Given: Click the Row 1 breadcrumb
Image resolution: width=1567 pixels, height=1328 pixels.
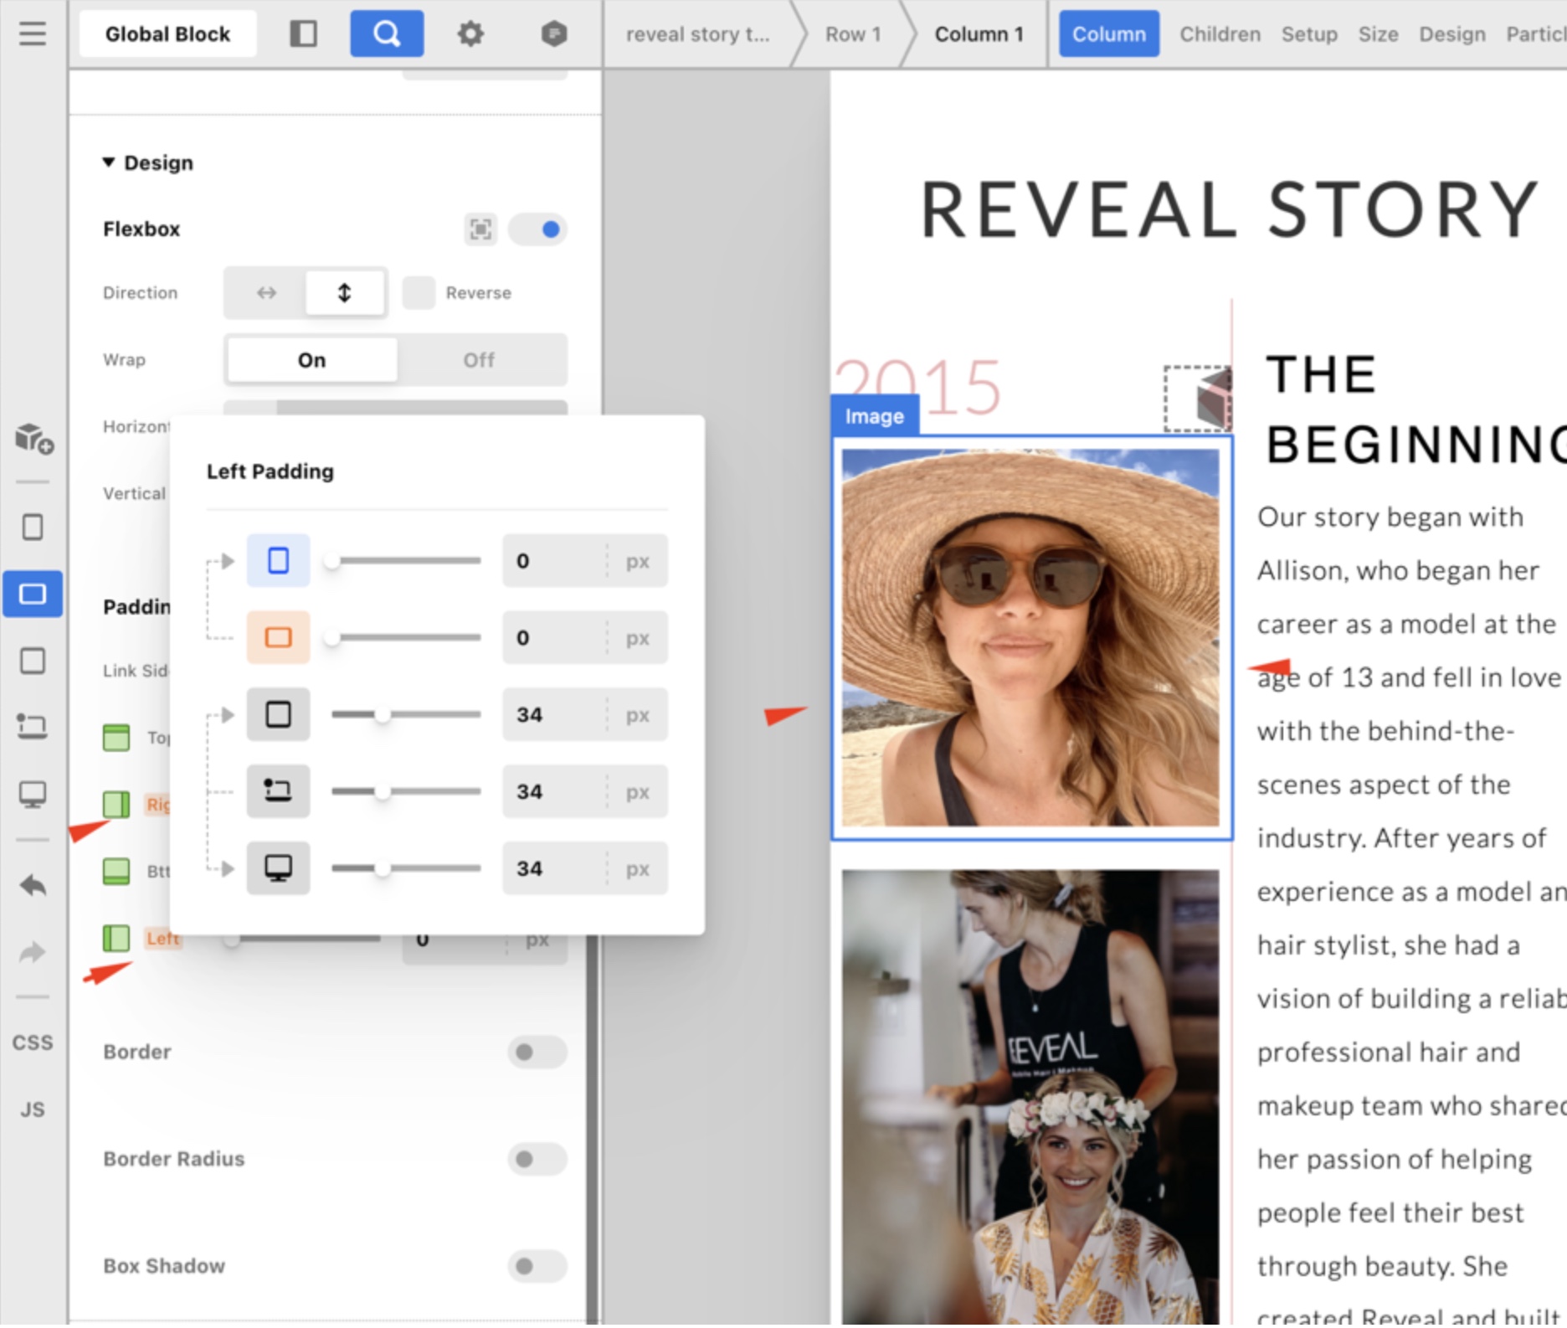Looking at the screenshot, I should (852, 34).
